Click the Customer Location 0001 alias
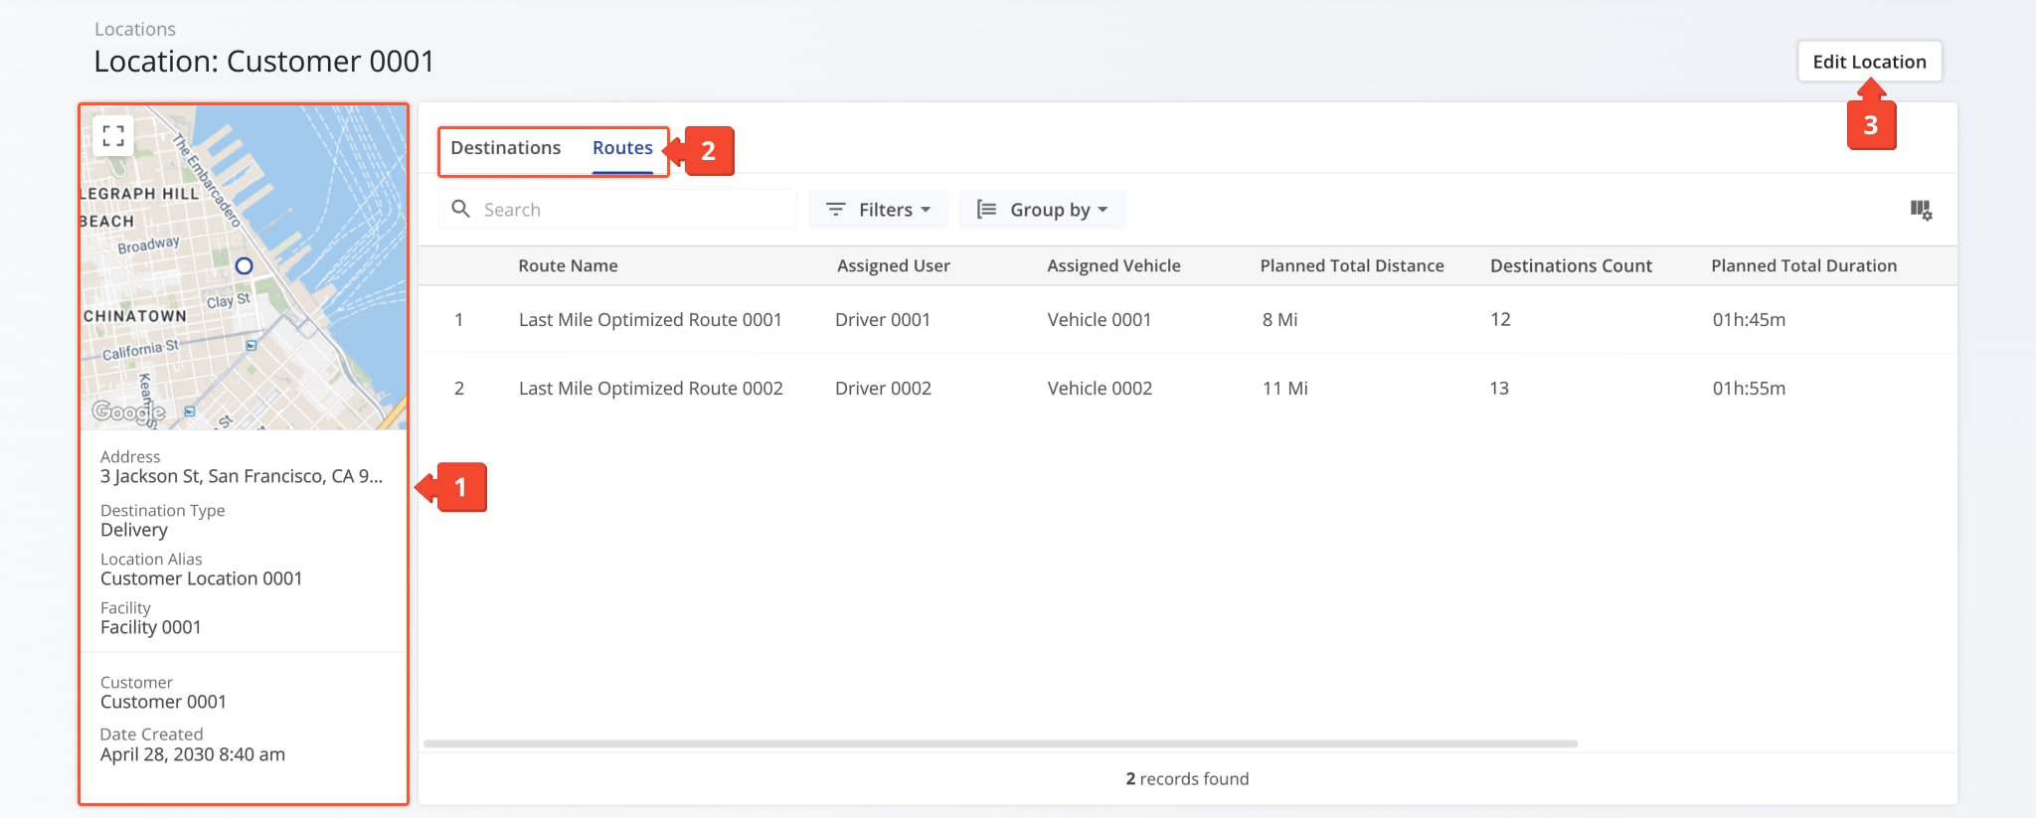Screen dimensions: 2036x818 click(x=201, y=579)
